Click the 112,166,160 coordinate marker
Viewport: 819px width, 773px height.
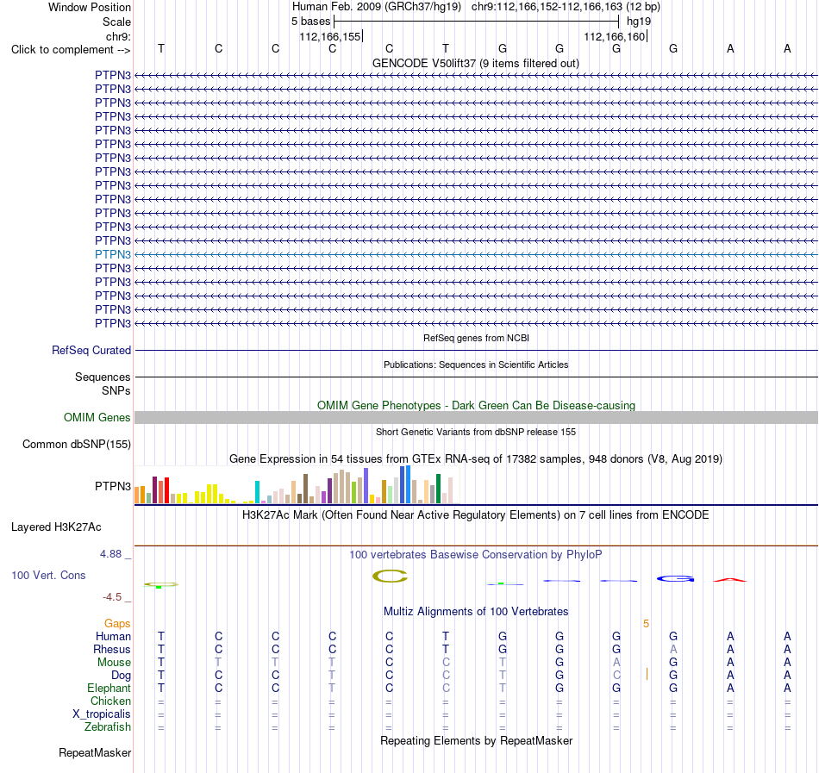point(615,36)
